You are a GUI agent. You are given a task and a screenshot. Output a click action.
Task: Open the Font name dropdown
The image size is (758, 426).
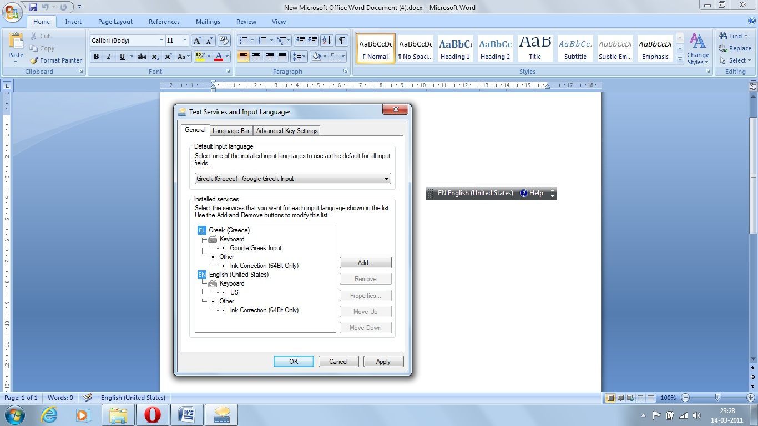click(x=161, y=40)
